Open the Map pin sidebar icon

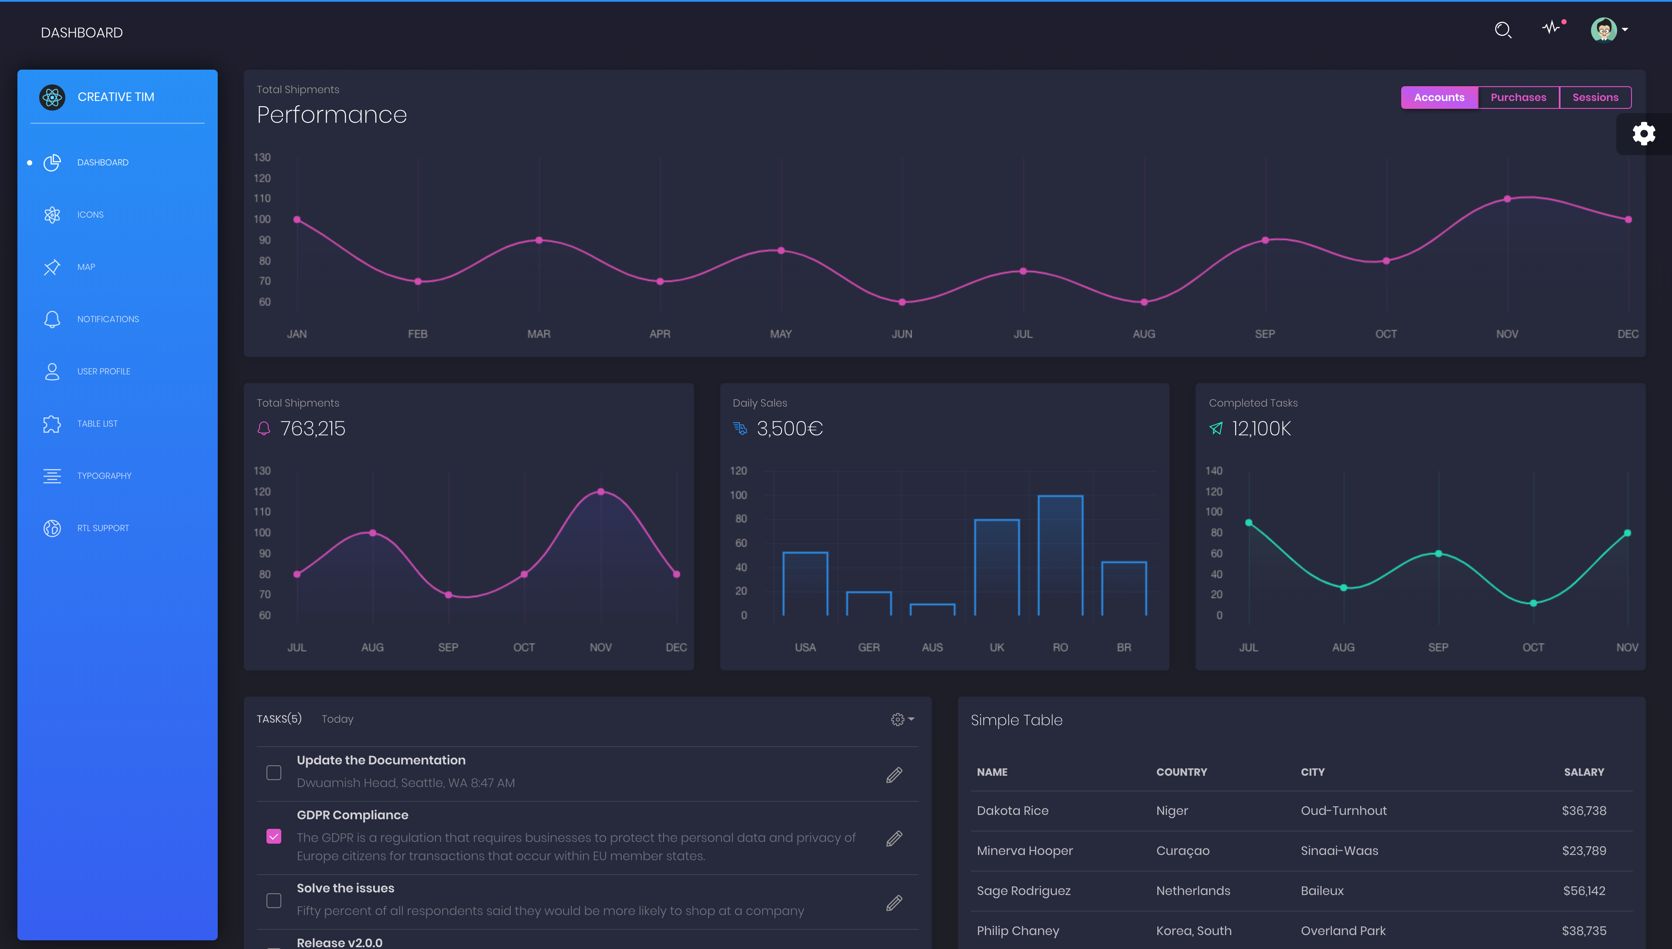pyautogui.click(x=52, y=267)
